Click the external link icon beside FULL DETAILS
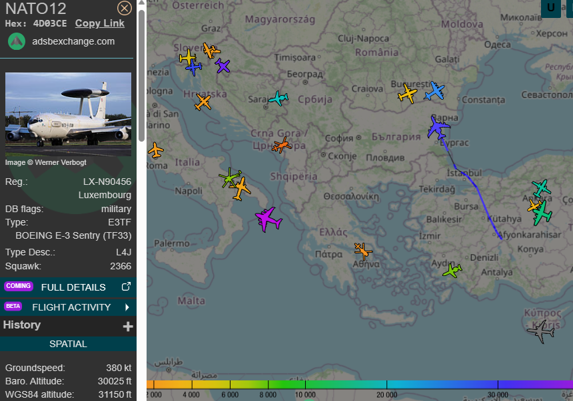 coord(126,287)
